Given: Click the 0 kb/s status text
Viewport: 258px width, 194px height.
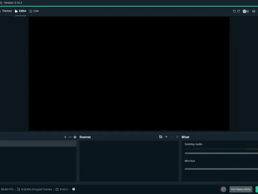Looking at the screenshot, I should click(x=64, y=189).
